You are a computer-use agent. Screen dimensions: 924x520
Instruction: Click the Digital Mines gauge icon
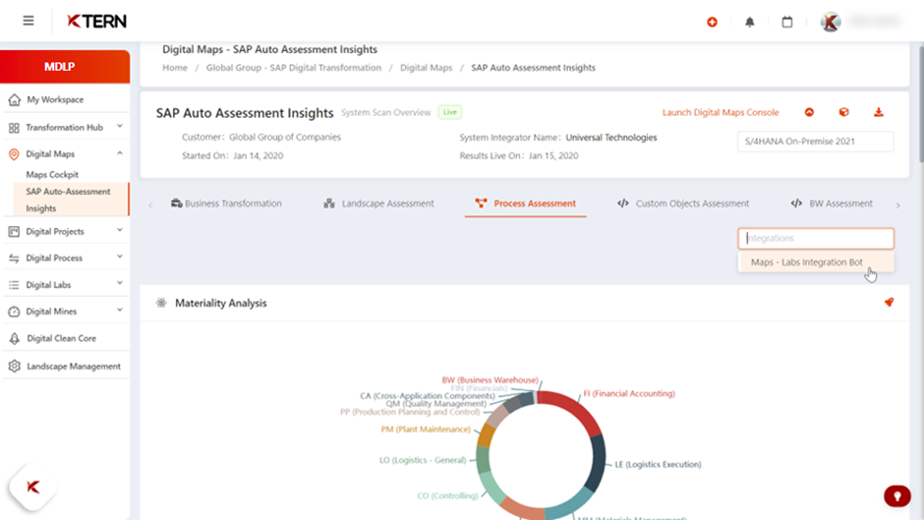pyautogui.click(x=14, y=312)
